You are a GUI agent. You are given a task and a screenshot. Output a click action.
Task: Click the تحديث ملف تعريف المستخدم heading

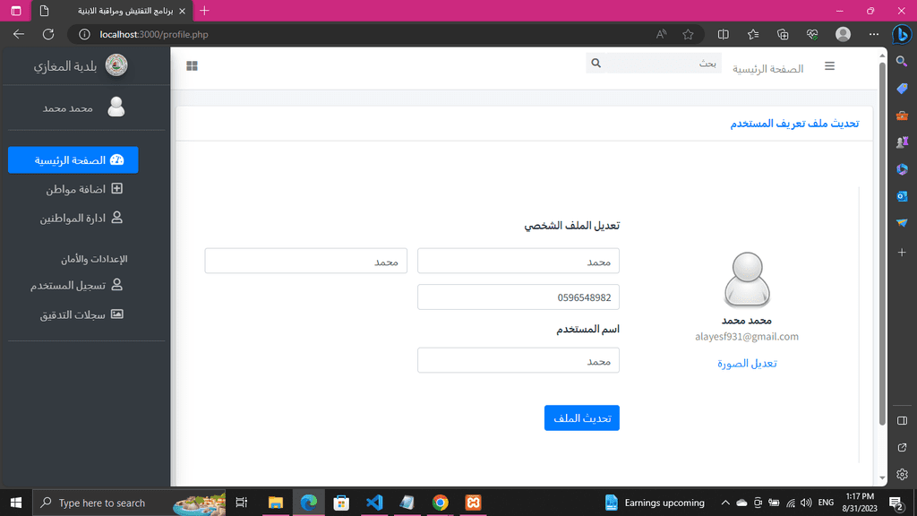pyautogui.click(x=794, y=124)
